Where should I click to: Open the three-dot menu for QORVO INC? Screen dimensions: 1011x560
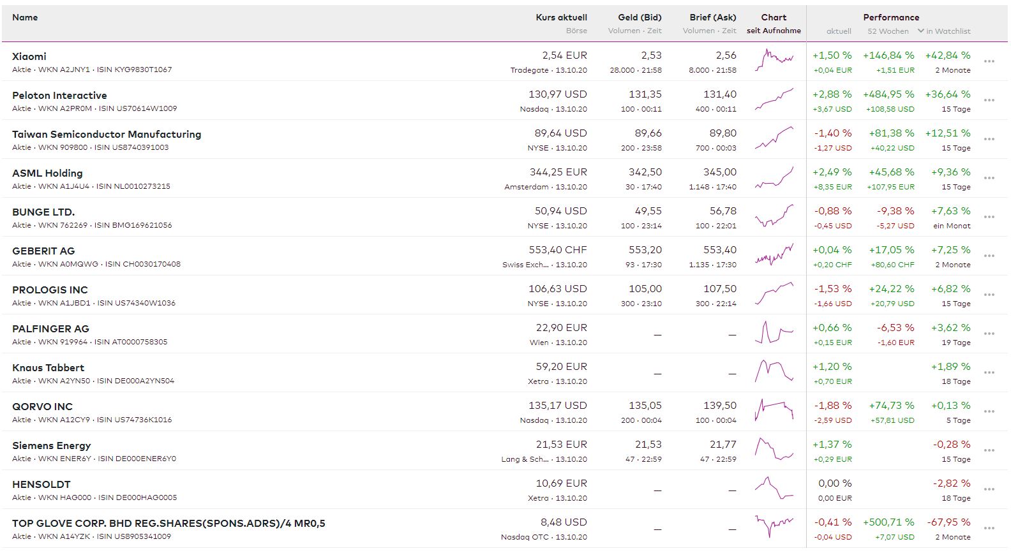[989, 412]
